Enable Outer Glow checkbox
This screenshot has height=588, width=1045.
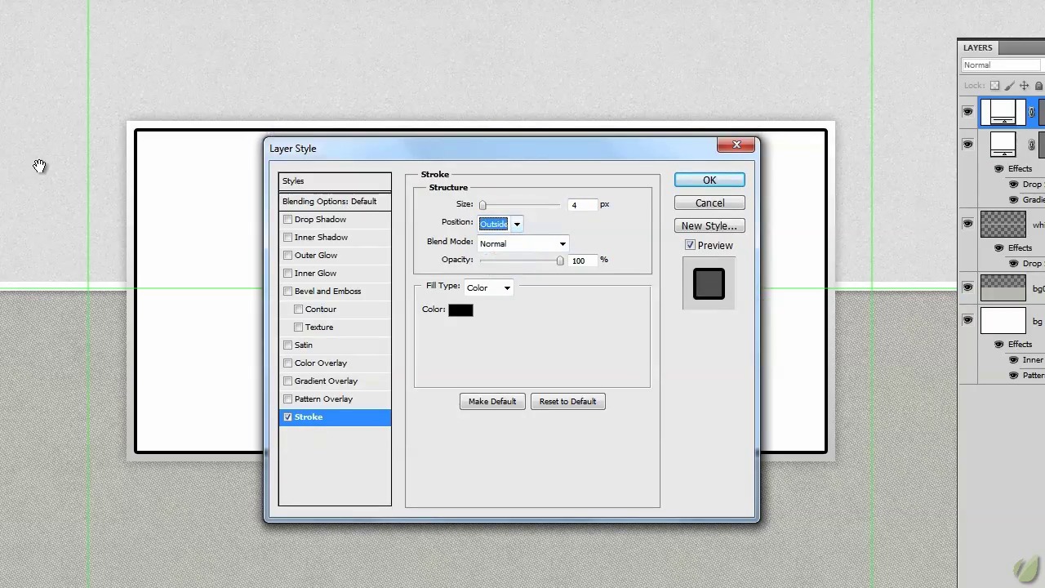(287, 255)
